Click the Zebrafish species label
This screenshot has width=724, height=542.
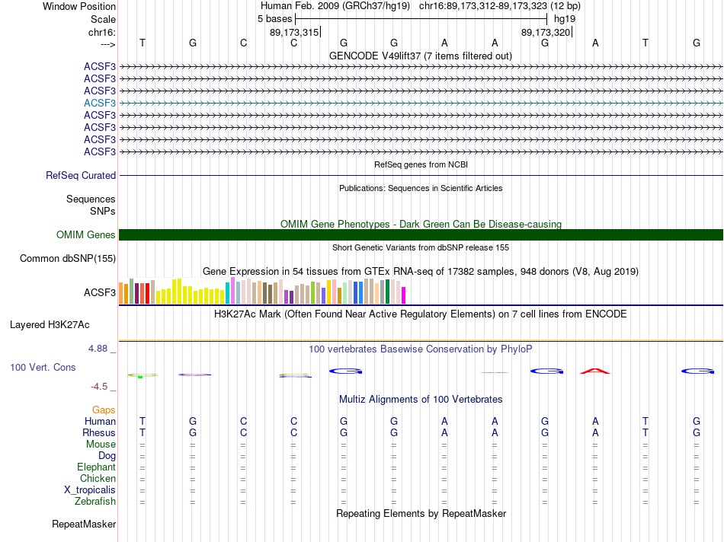coord(95,501)
